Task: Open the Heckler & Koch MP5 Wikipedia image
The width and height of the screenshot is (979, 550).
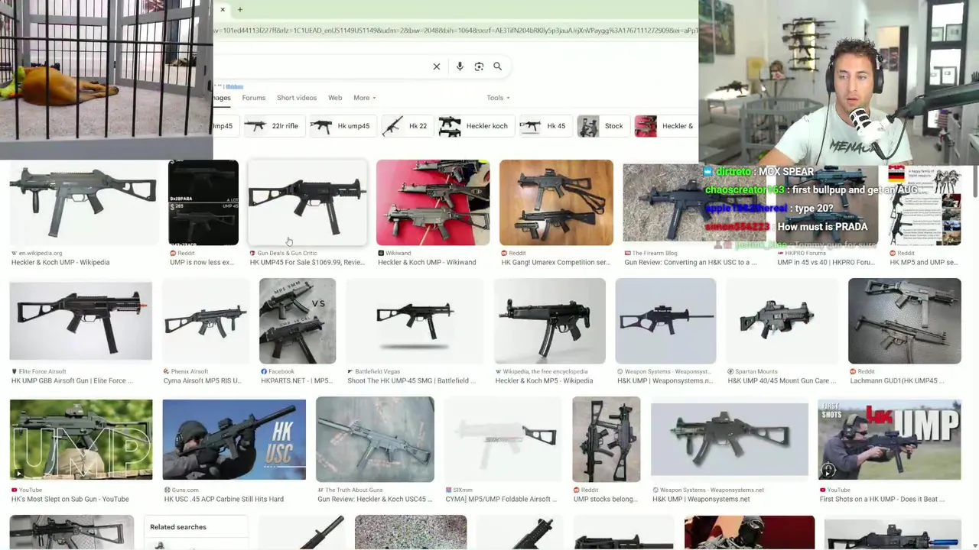Action: coord(549,321)
